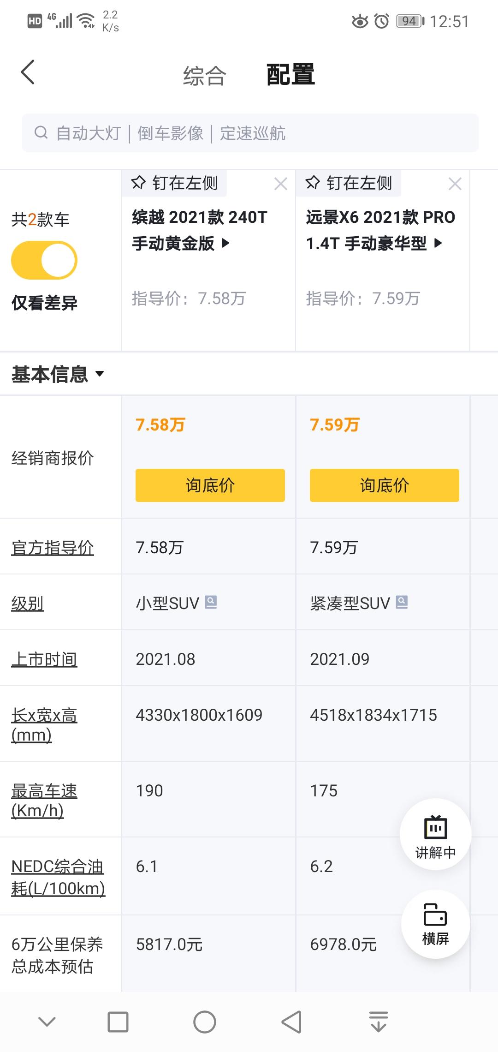The width and height of the screenshot is (498, 1052).
Task: Tap 询底价 for the 7.59万 car
Action: coord(385,485)
